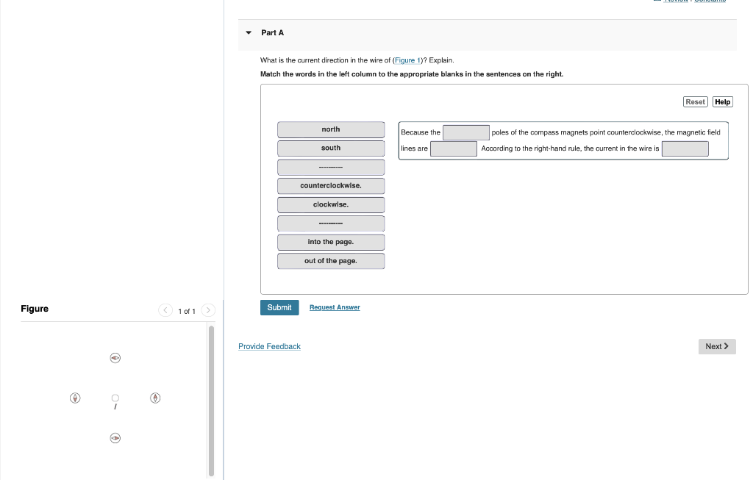Click the 'Part A' heading text
Viewport: 753px width, 480px height.
click(x=272, y=32)
